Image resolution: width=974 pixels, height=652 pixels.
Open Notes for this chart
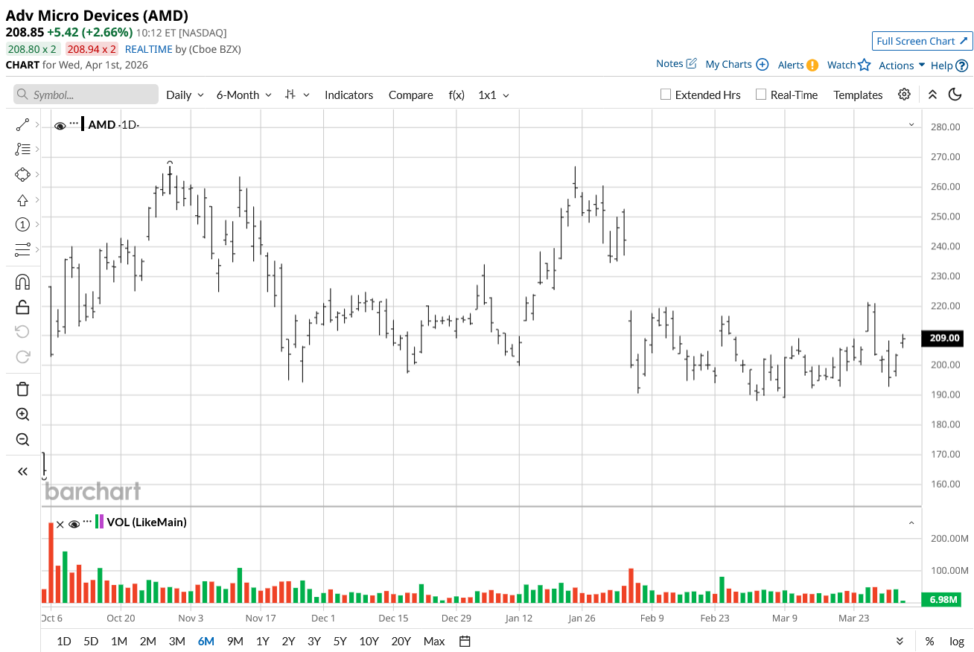coord(676,64)
